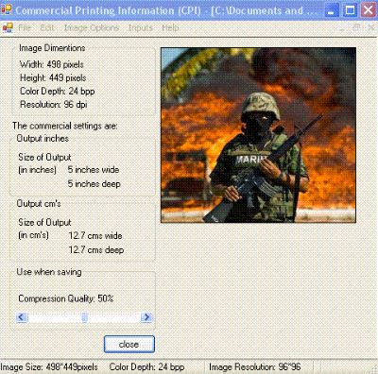Open the File menu

(x=25, y=27)
